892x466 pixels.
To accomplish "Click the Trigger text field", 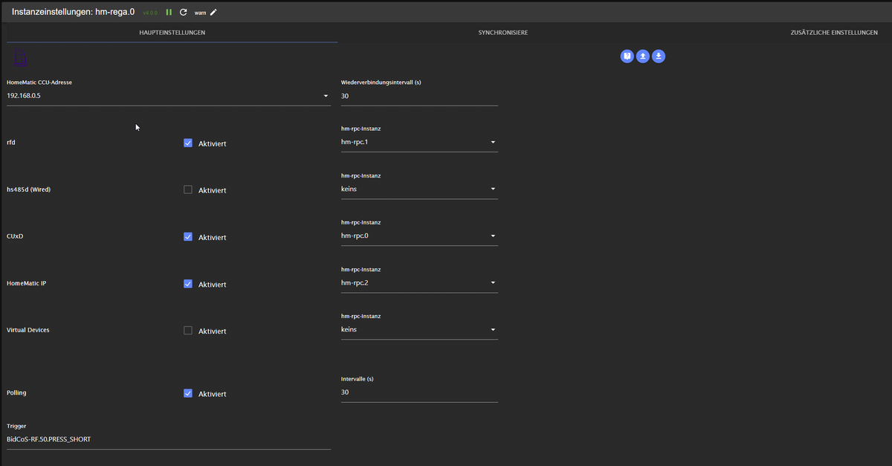I will pyautogui.click(x=168, y=439).
